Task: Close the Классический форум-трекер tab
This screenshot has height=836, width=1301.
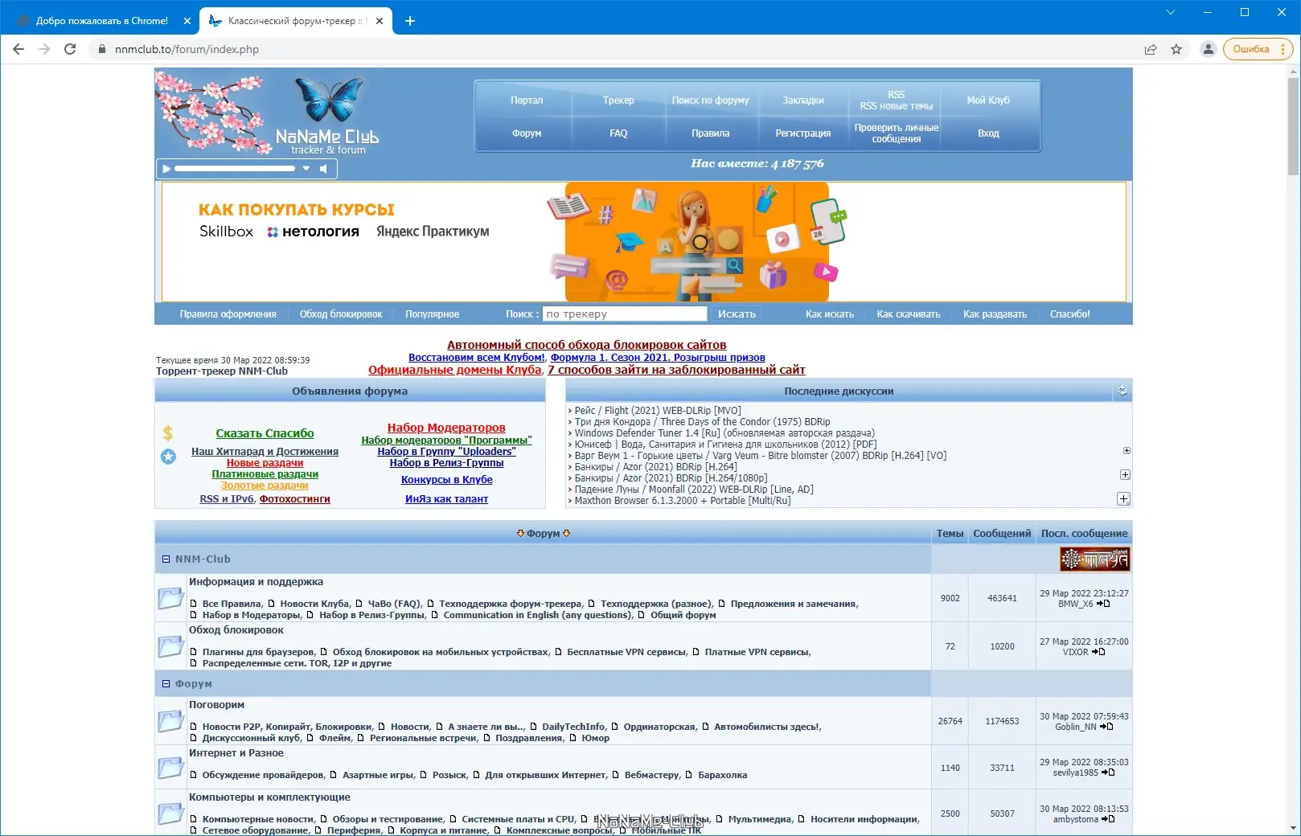Action: pos(380,21)
